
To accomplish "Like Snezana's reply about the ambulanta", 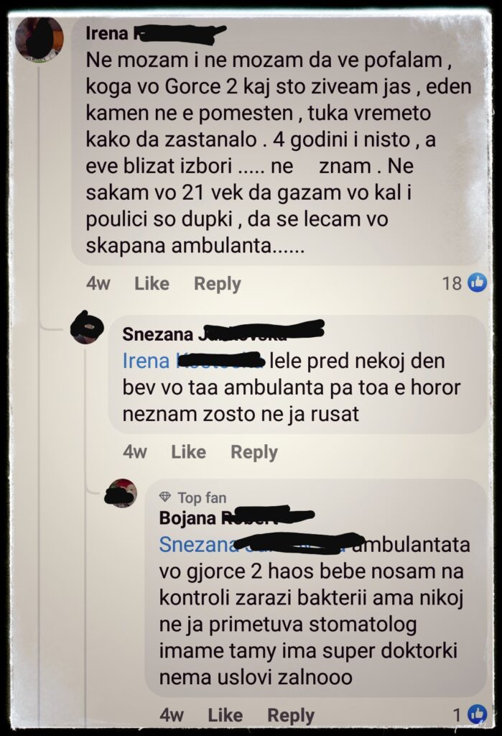I will 188,452.
